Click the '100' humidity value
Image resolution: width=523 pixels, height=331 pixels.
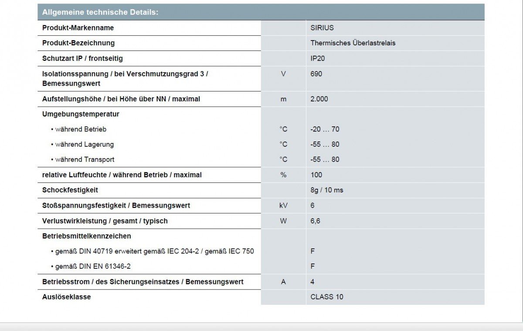click(x=316, y=175)
